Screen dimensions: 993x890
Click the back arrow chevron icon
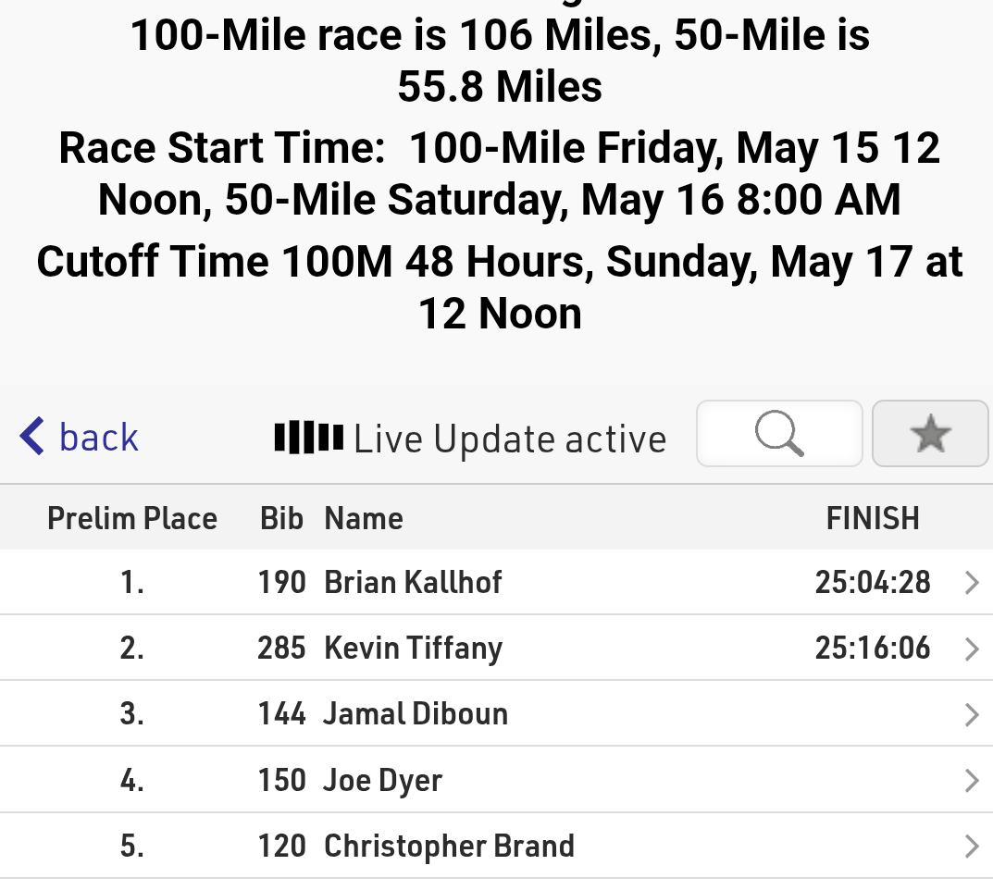[31, 436]
